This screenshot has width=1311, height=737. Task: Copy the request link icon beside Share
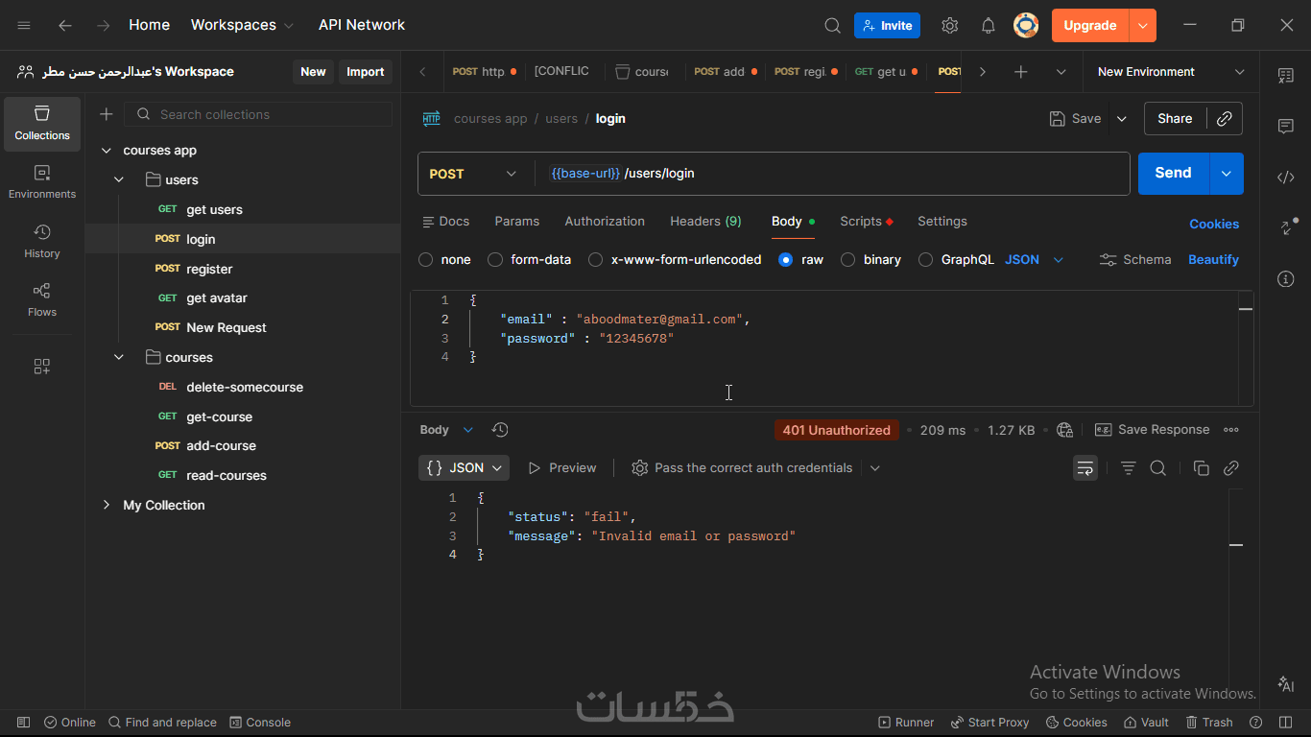point(1224,119)
